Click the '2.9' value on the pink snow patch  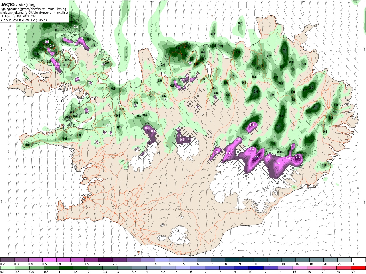coord(252,125)
